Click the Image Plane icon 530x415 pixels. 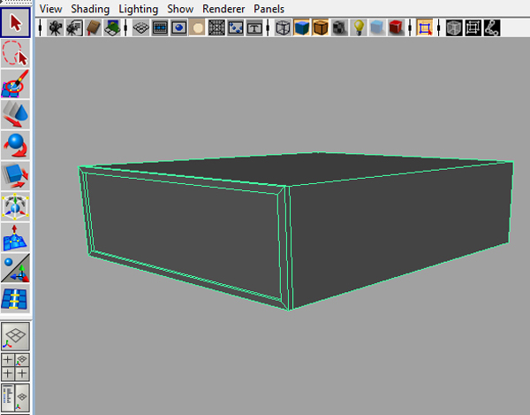112,27
